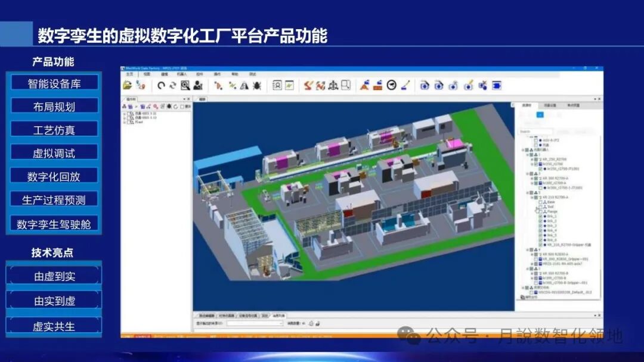Click the 3D factory layout viewport
The height and width of the screenshot is (362, 644).
point(354,206)
